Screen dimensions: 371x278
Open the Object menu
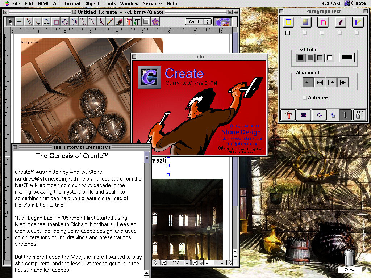click(x=92, y=4)
